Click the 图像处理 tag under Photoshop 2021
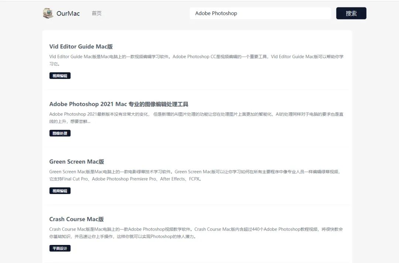 tap(60, 133)
